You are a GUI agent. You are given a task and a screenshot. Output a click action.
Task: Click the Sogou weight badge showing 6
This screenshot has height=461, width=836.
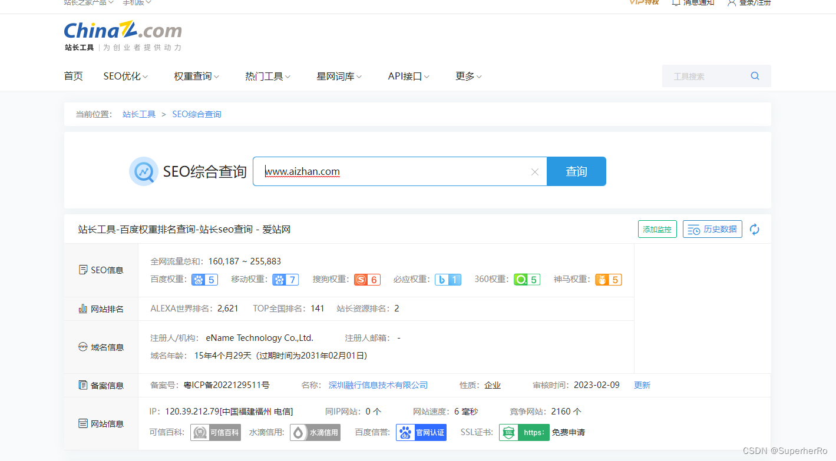coord(367,280)
